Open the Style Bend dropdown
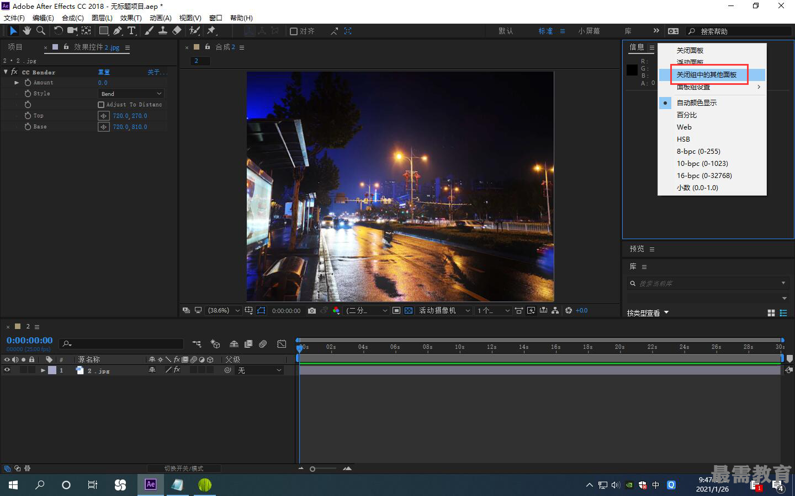Viewport: 795px width, 496px height. click(x=131, y=94)
